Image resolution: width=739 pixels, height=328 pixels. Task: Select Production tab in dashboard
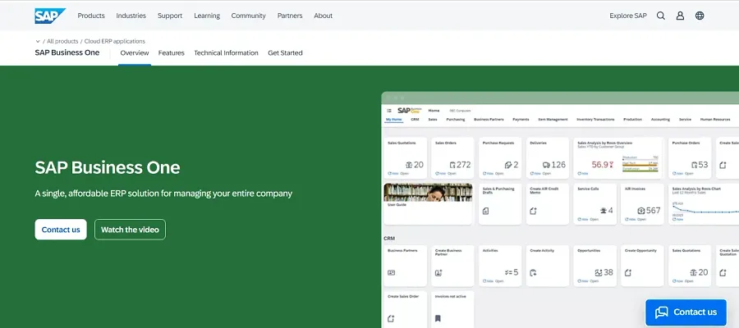click(x=632, y=120)
